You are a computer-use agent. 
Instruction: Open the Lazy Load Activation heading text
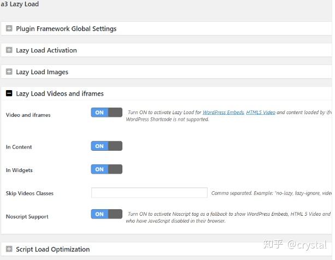click(x=46, y=50)
